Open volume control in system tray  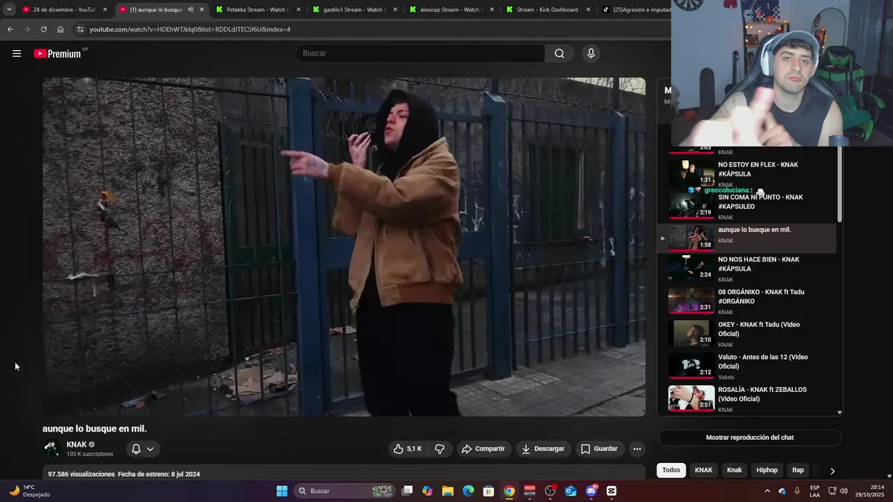coord(843,491)
